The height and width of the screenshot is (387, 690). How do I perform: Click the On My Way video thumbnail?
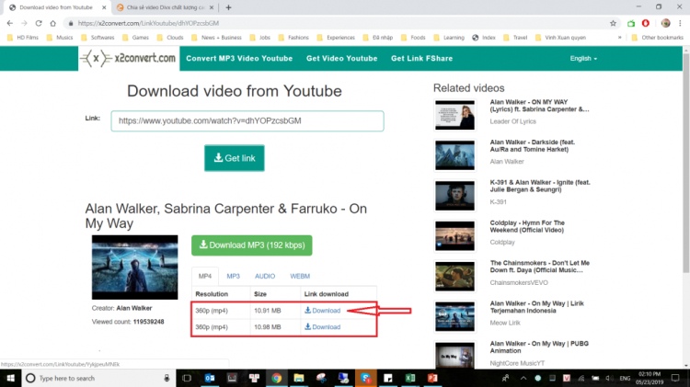134,267
